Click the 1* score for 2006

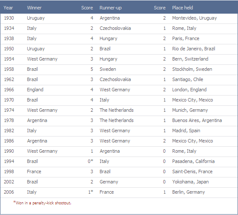pos(91,192)
